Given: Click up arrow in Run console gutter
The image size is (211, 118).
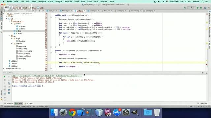Looking at the screenshot, I should tap(9, 77).
